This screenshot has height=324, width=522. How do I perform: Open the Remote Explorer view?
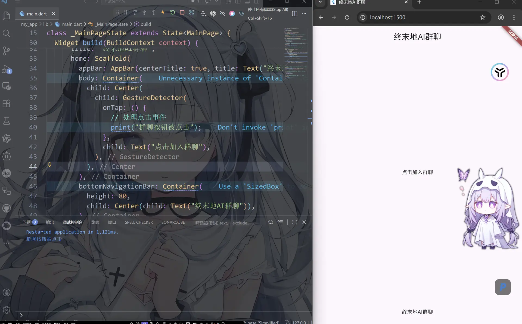pyautogui.click(x=7, y=86)
